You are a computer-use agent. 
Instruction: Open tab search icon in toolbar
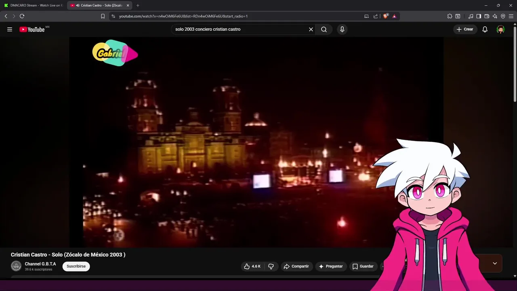458,16
